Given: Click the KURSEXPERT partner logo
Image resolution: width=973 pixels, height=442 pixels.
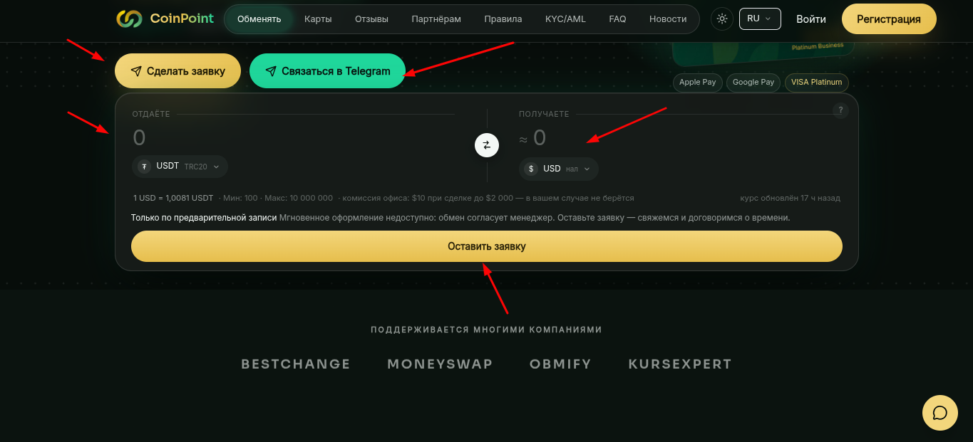Looking at the screenshot, I should tap(680, 364).
